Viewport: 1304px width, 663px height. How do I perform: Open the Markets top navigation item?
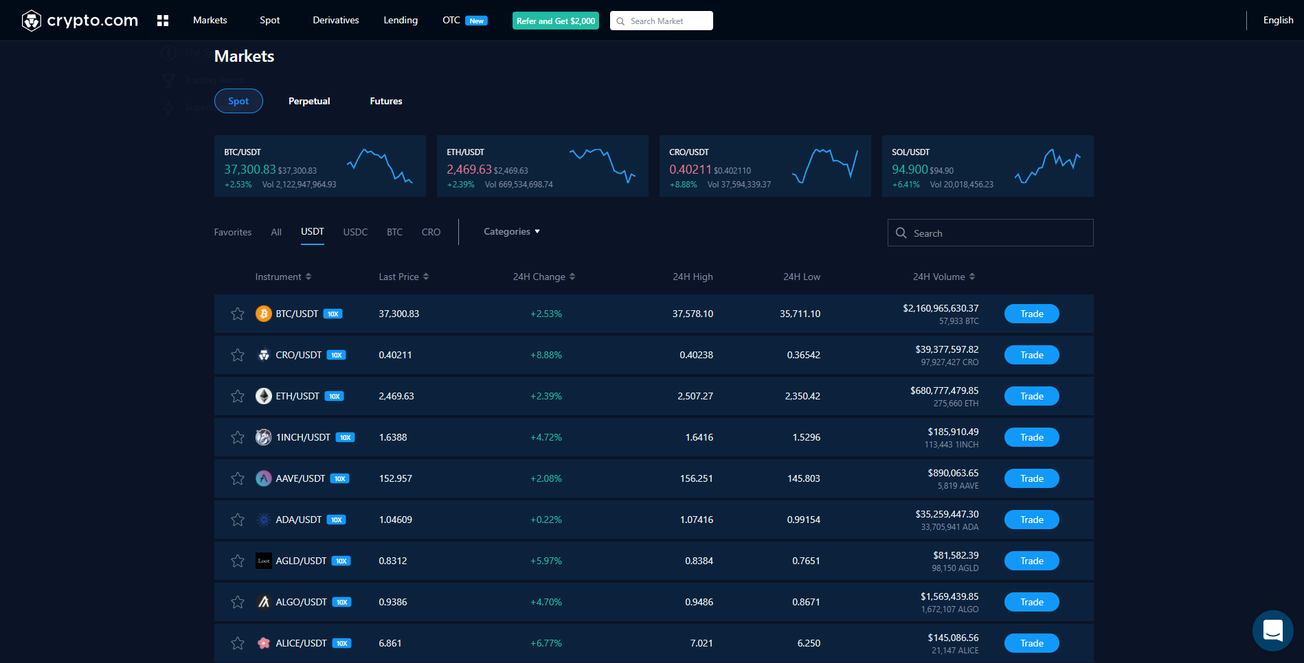pos(210,20)
